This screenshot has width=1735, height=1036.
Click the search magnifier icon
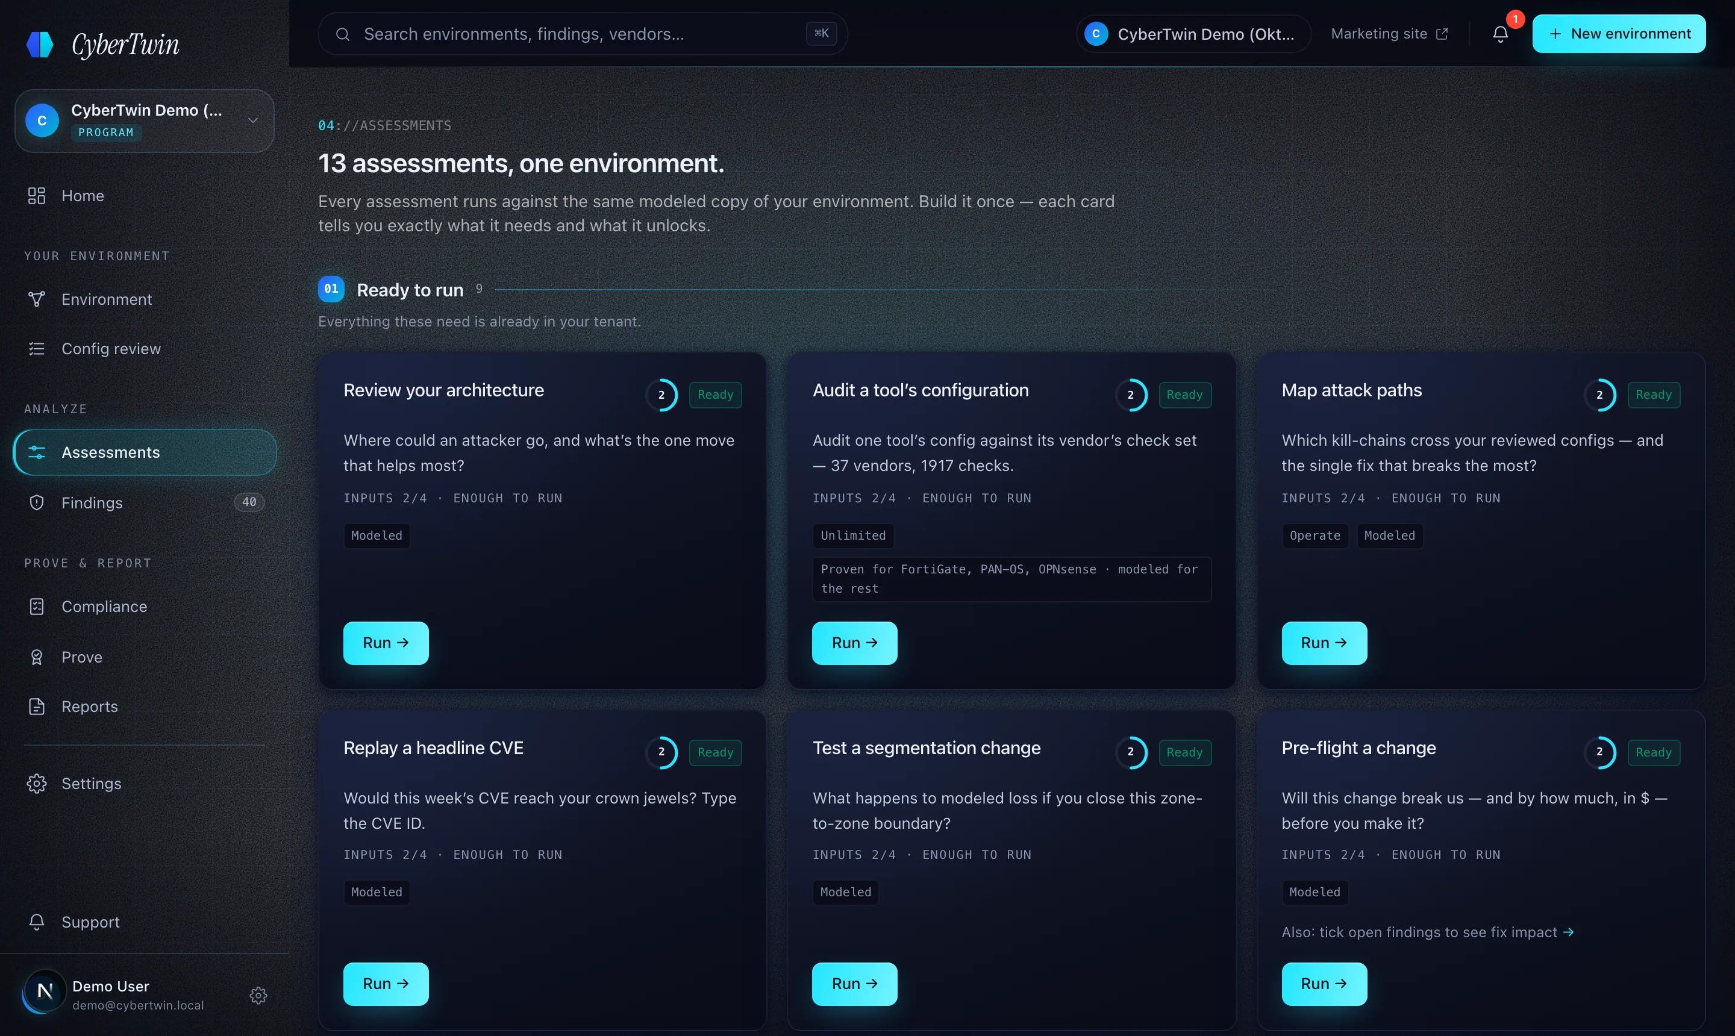pos(342,34)
